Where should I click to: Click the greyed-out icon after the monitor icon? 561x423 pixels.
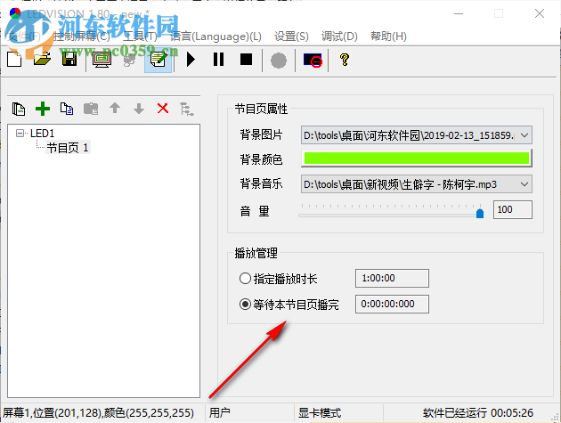[x=129, y=60]
